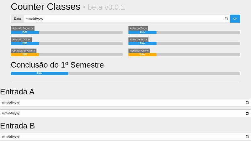This screenshot has height=141, width=251.
Task: Click the Aulas de Terça progress bar
Action: click(184, 32)
